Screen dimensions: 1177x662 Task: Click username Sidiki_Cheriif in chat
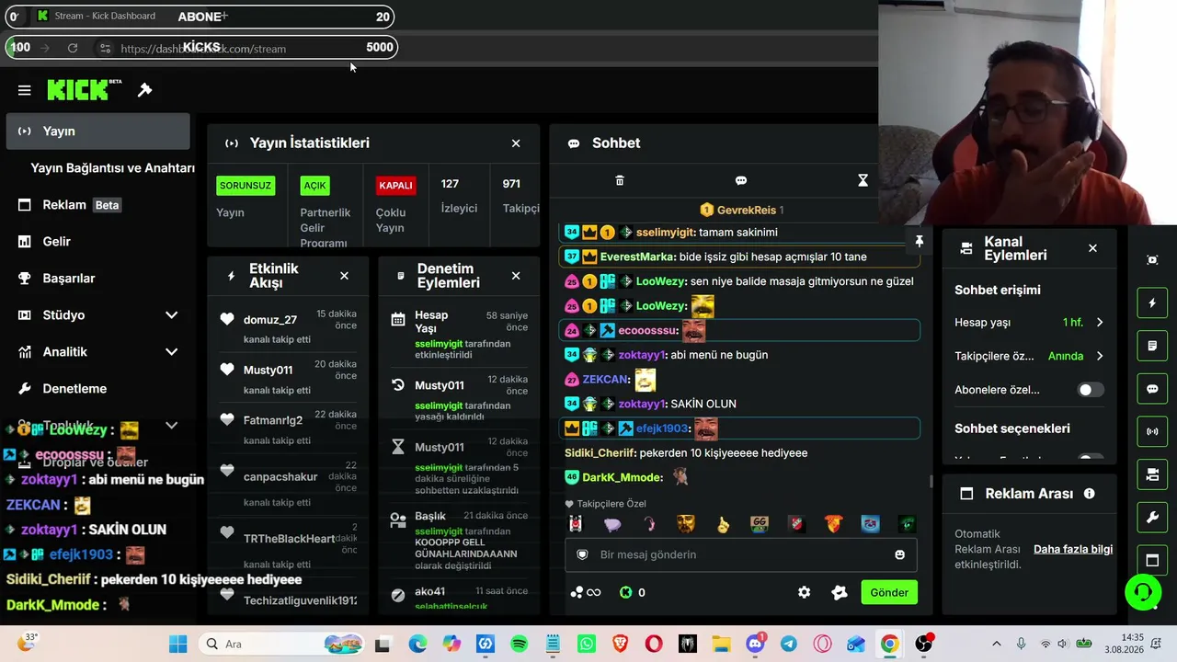(x=600, y=453)
